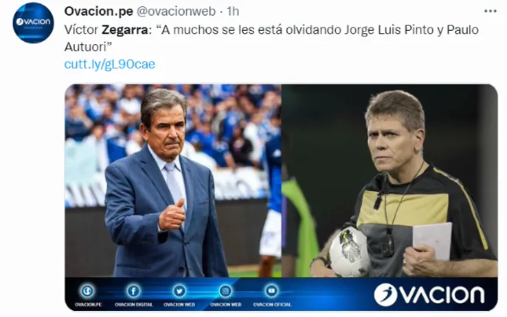This screenshot has width=507, height=317.
Task: Open the tweet via the 1h timestamp
Action: 233,11
